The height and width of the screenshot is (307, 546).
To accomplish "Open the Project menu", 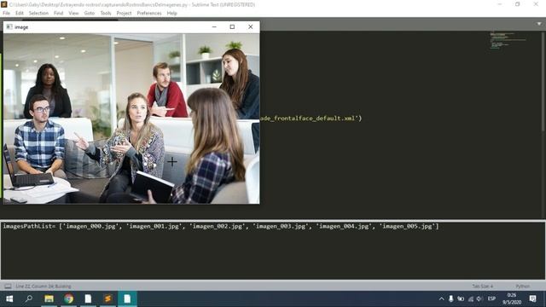I will (x=124, y=13).
